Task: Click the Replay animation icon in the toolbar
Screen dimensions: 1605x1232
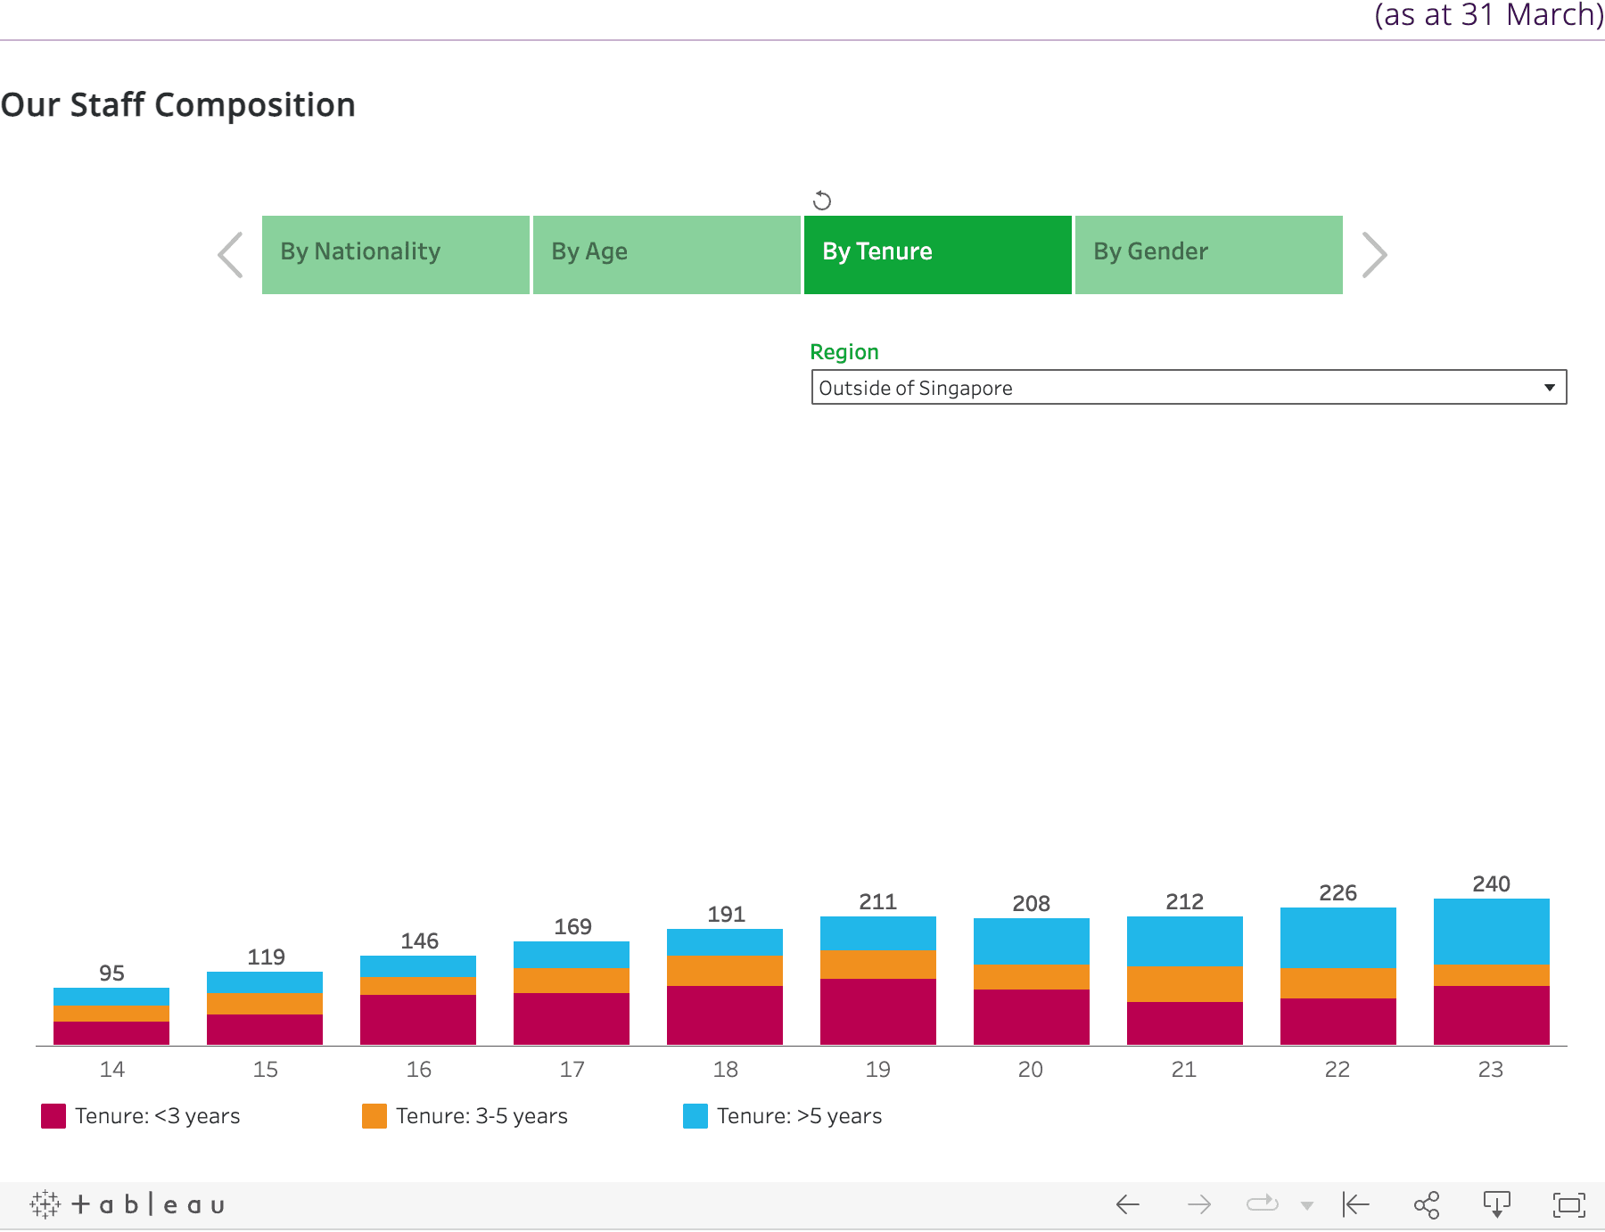Action: coord(1263,1204)
